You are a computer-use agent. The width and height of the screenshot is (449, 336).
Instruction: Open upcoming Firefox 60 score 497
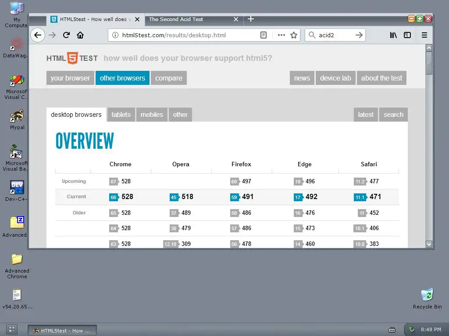[241, 181]
